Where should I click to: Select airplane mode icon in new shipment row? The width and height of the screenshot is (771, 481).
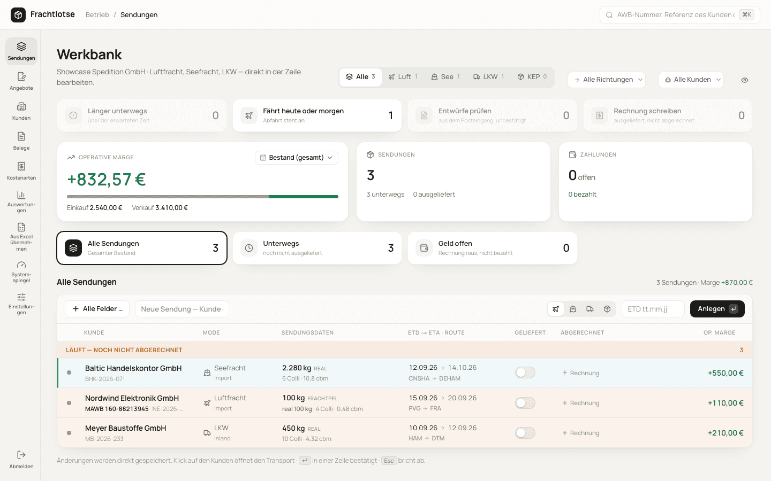(556, 309)
